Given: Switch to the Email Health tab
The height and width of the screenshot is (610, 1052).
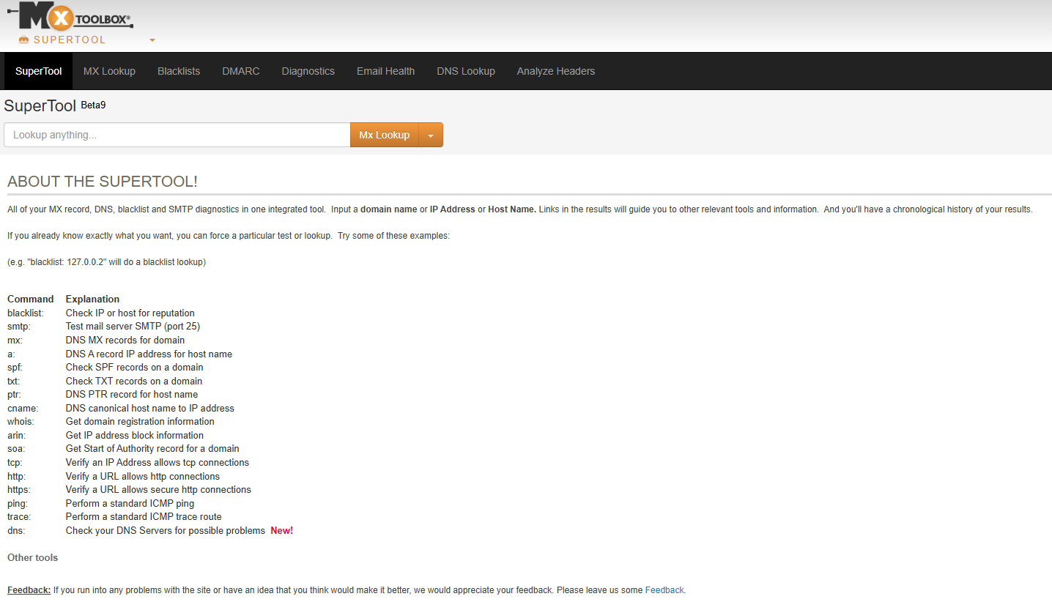Looking at the screenshot, I should pos(386,71).
